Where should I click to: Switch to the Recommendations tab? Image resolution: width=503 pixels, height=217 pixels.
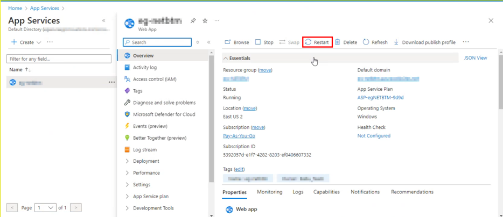point(412,192)
